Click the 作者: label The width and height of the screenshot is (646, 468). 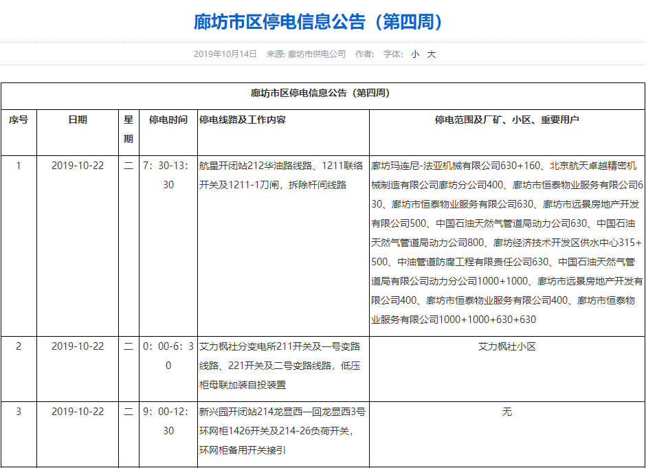[x=365, y=54]
